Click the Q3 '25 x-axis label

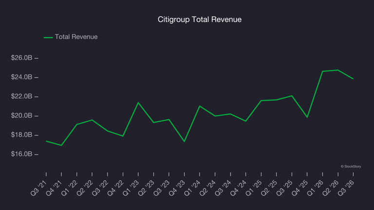click(284, 188)
